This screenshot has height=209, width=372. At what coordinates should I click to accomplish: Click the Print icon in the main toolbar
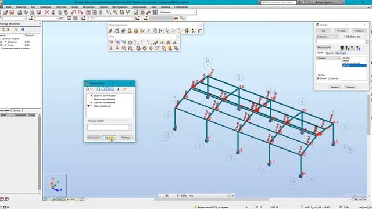point(20,12)
